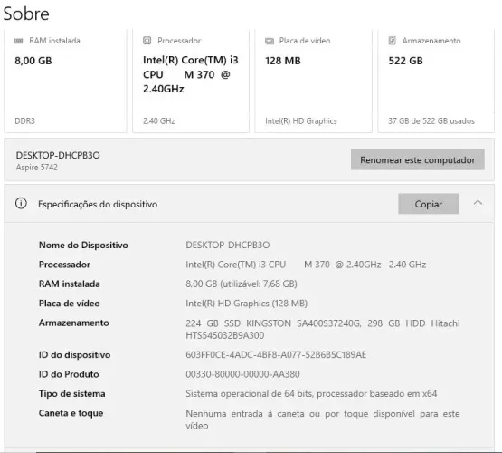Image resolution: width=502 pixels, height=453 pixels.
Task: Click Intel(R) HD Graphics text in video card
Action: (x=301, y=121)
